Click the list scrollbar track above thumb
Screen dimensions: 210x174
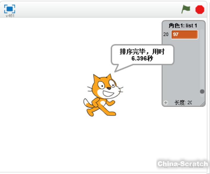[x=202, y=59]
